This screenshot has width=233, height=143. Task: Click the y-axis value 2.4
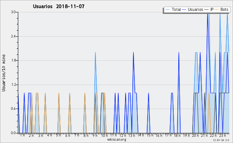[13, 36]
